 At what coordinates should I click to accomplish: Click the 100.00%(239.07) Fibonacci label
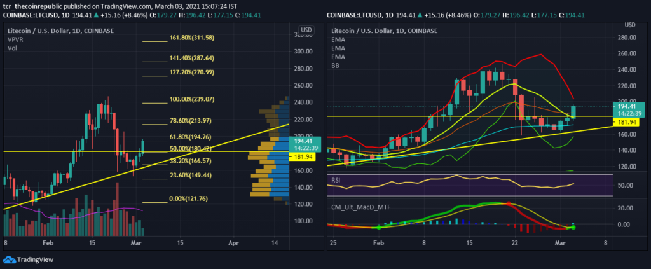point(191,100)
